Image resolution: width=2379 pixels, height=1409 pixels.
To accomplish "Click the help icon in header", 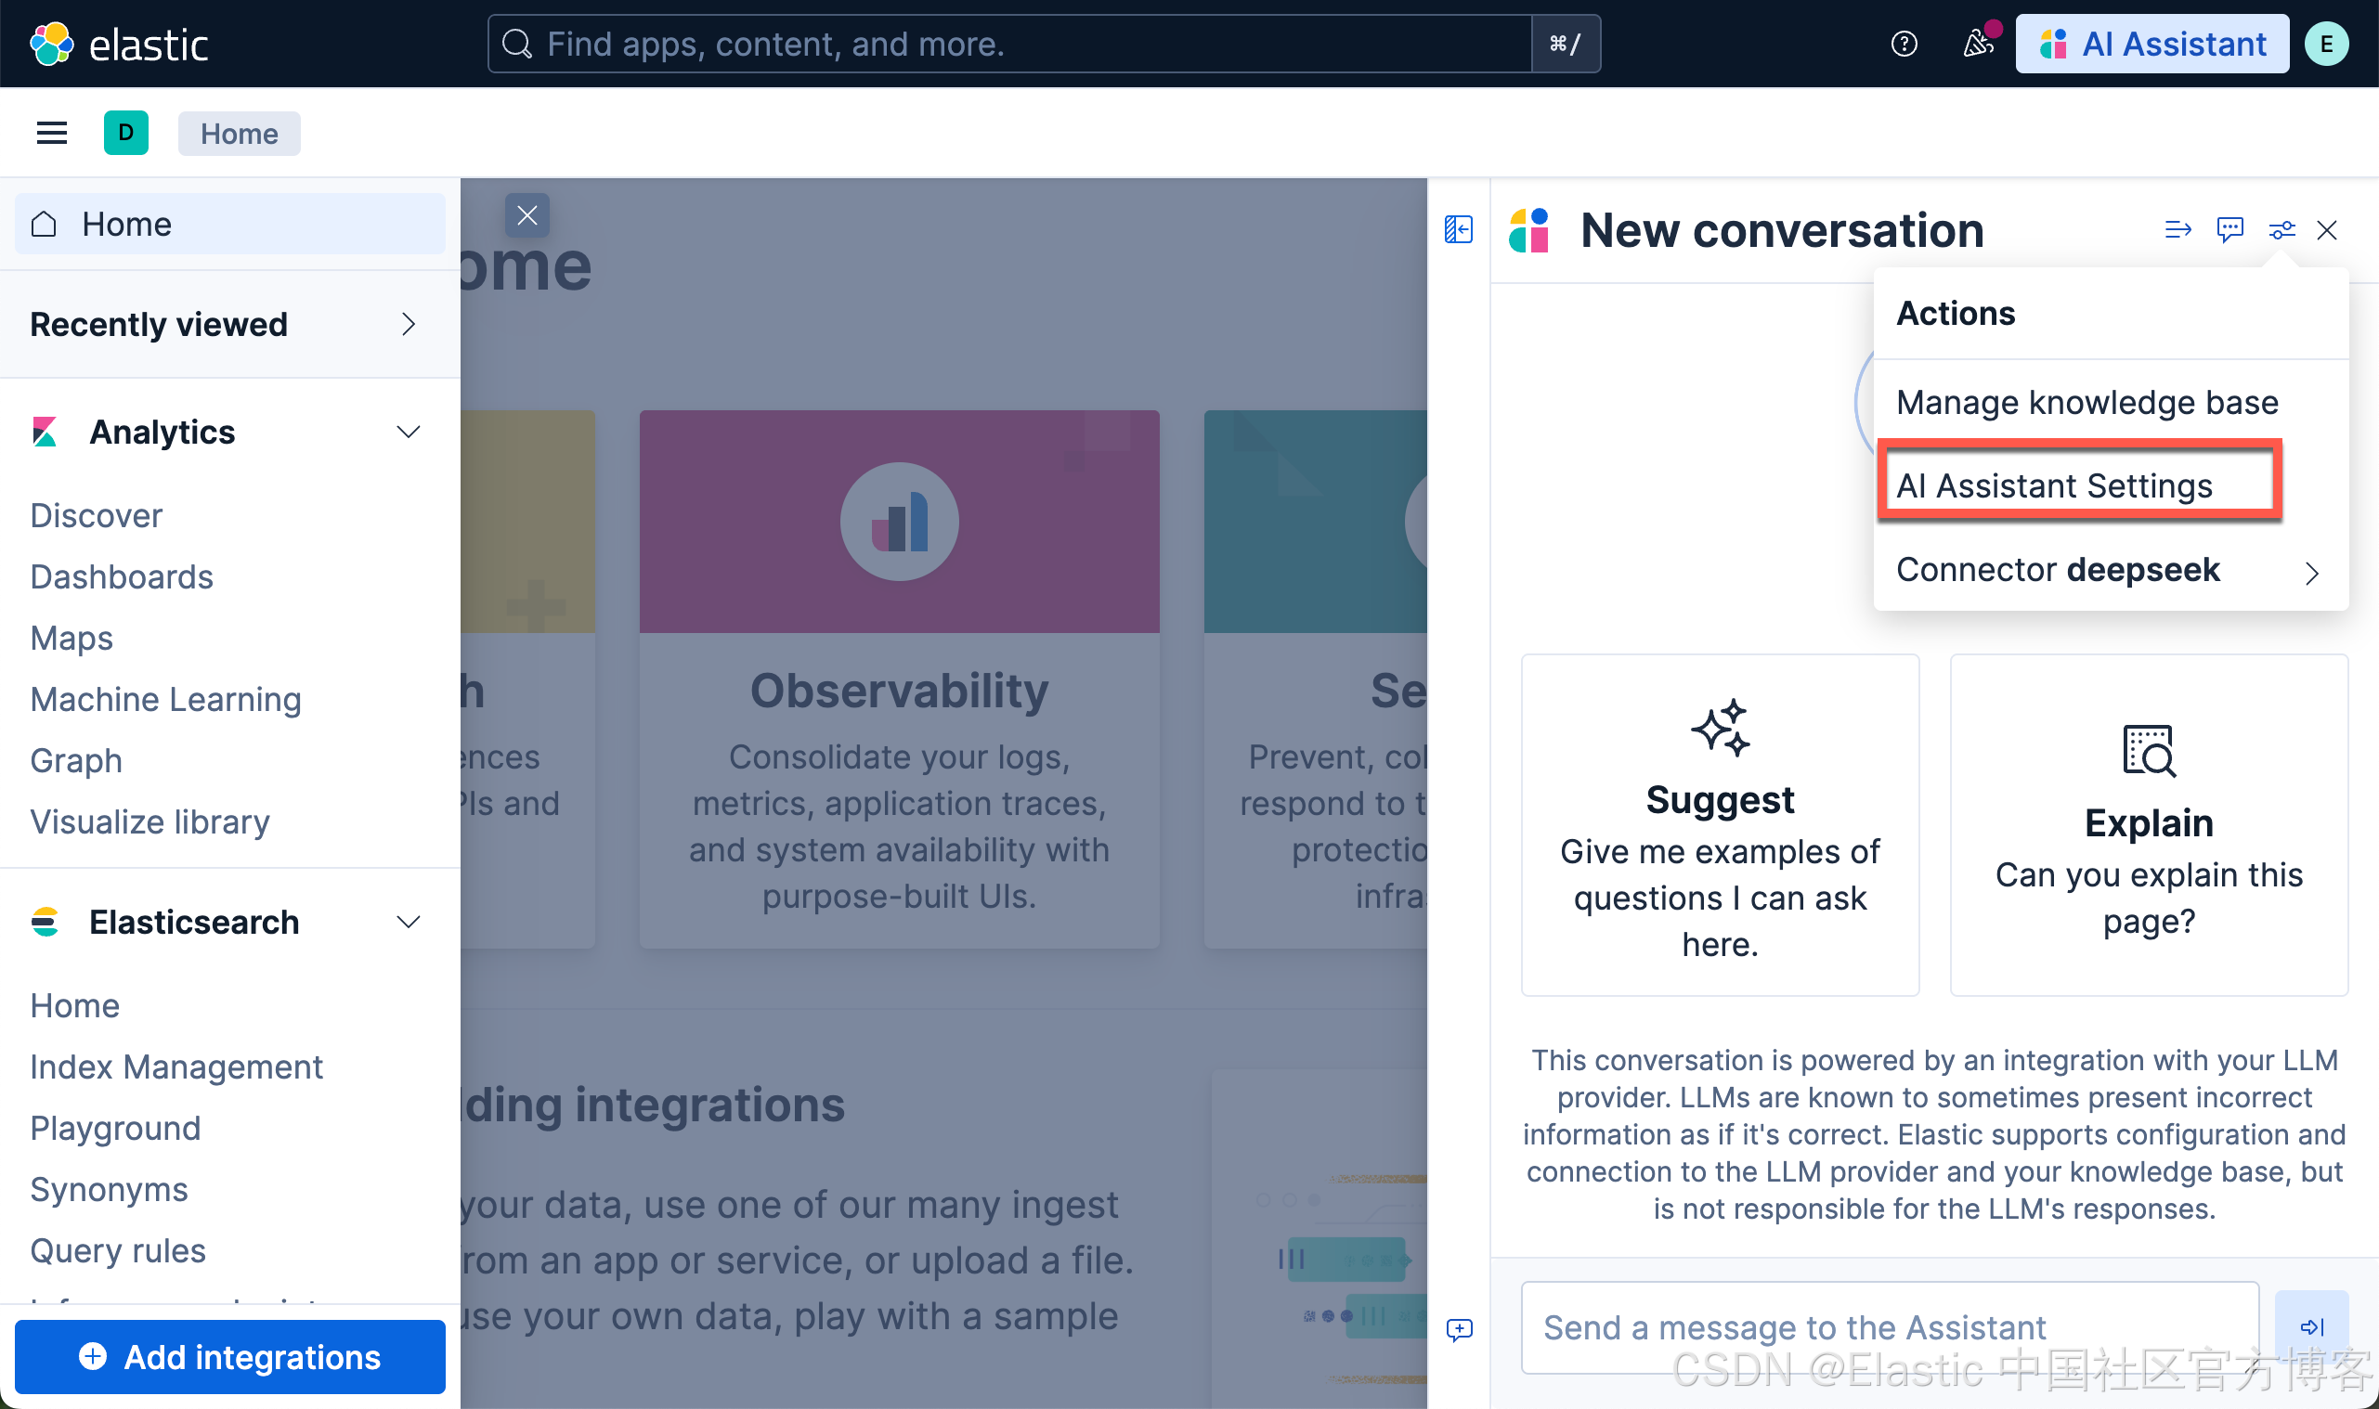I will click(1904, 44).
